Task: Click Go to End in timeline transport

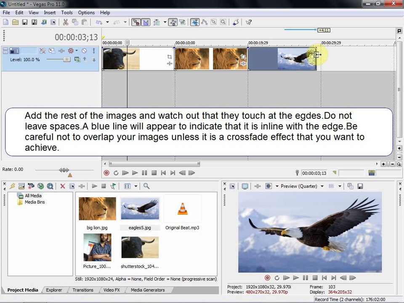Action: click(x=173, y=173)
